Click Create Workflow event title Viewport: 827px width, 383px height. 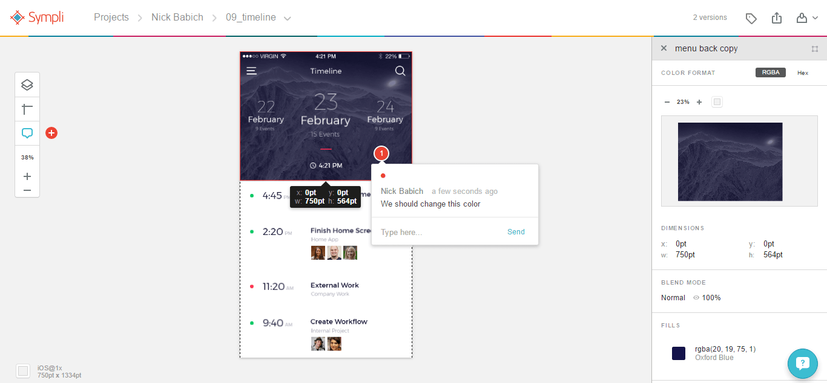[x=339, y=321]
